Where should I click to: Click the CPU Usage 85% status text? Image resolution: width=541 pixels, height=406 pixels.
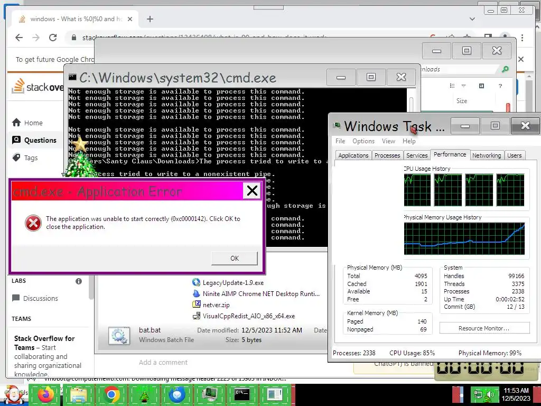click(412, 353)
